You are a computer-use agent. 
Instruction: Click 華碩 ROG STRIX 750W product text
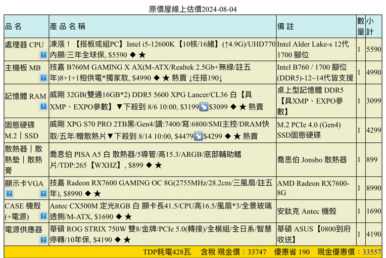tap(160, 234)
